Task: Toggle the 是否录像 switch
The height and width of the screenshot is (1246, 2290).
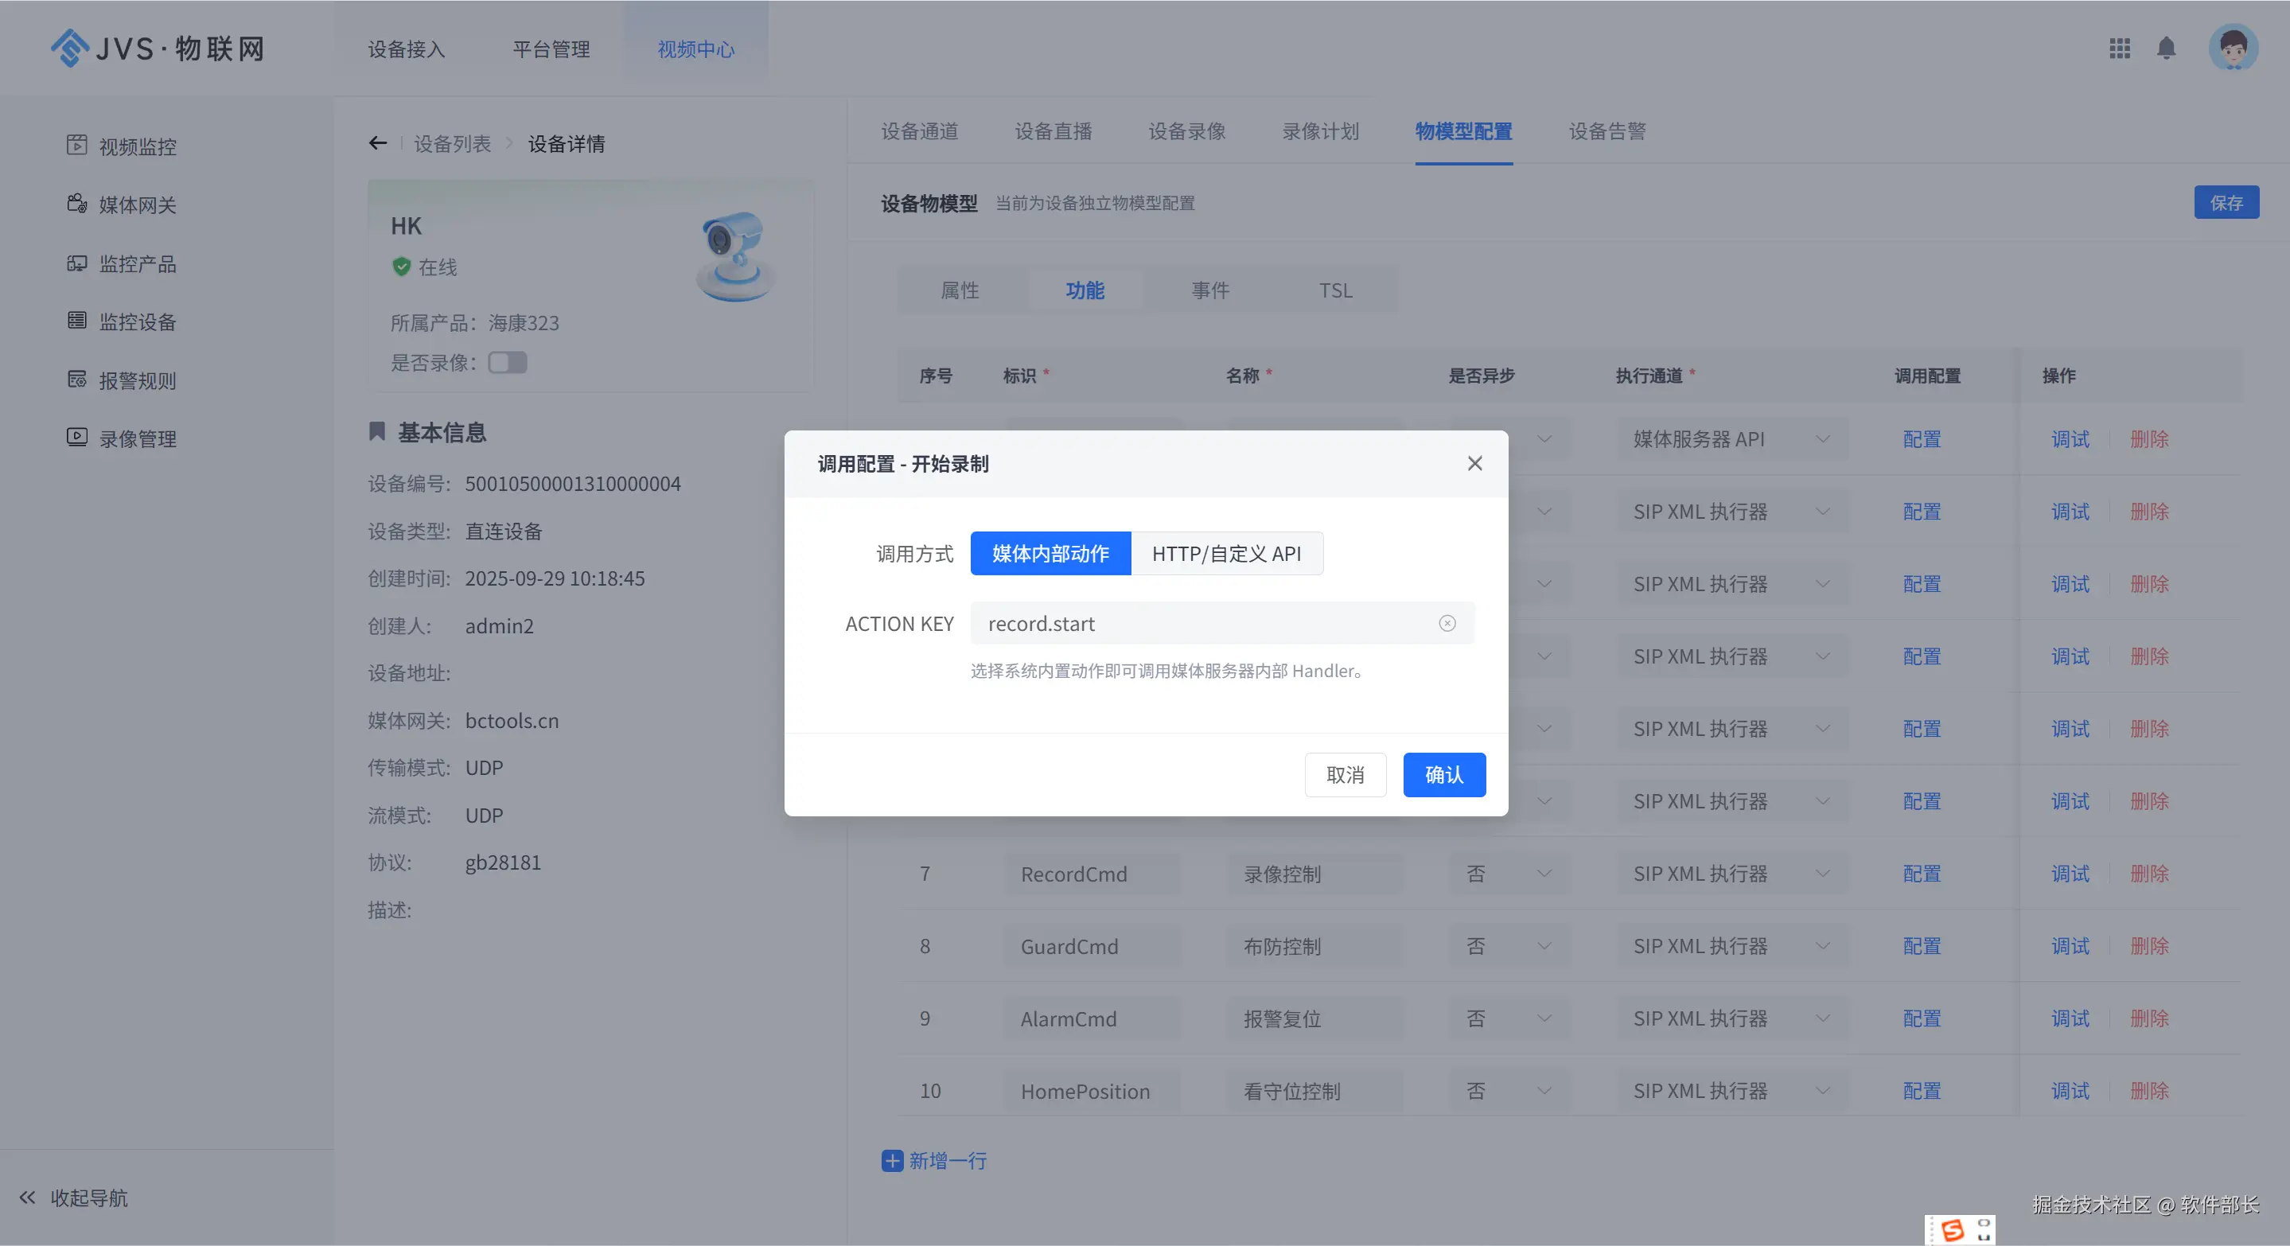Action: point(508,363)
